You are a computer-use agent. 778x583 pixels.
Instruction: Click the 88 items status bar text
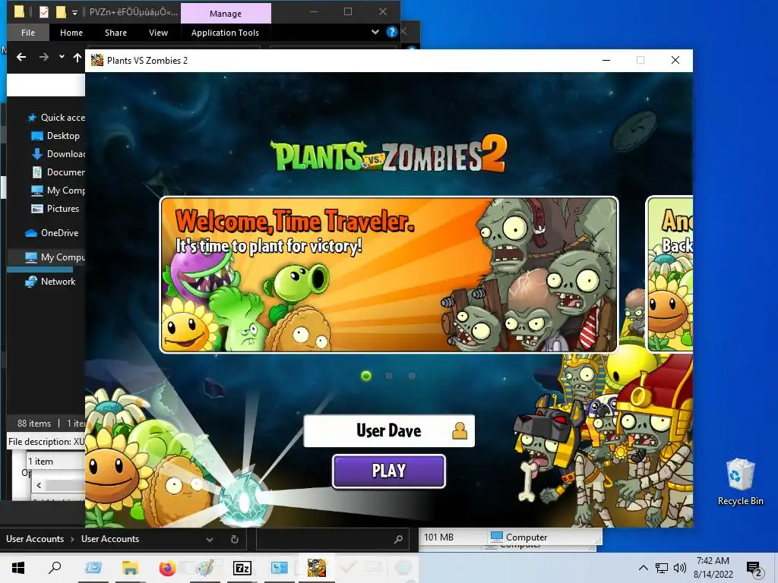[x=34, y=424]
